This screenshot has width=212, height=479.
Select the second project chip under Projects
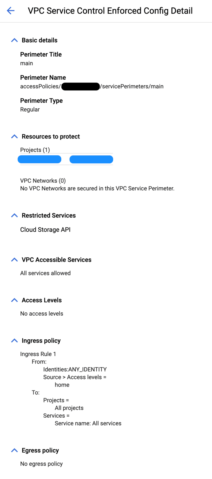(x=91, y=159)
